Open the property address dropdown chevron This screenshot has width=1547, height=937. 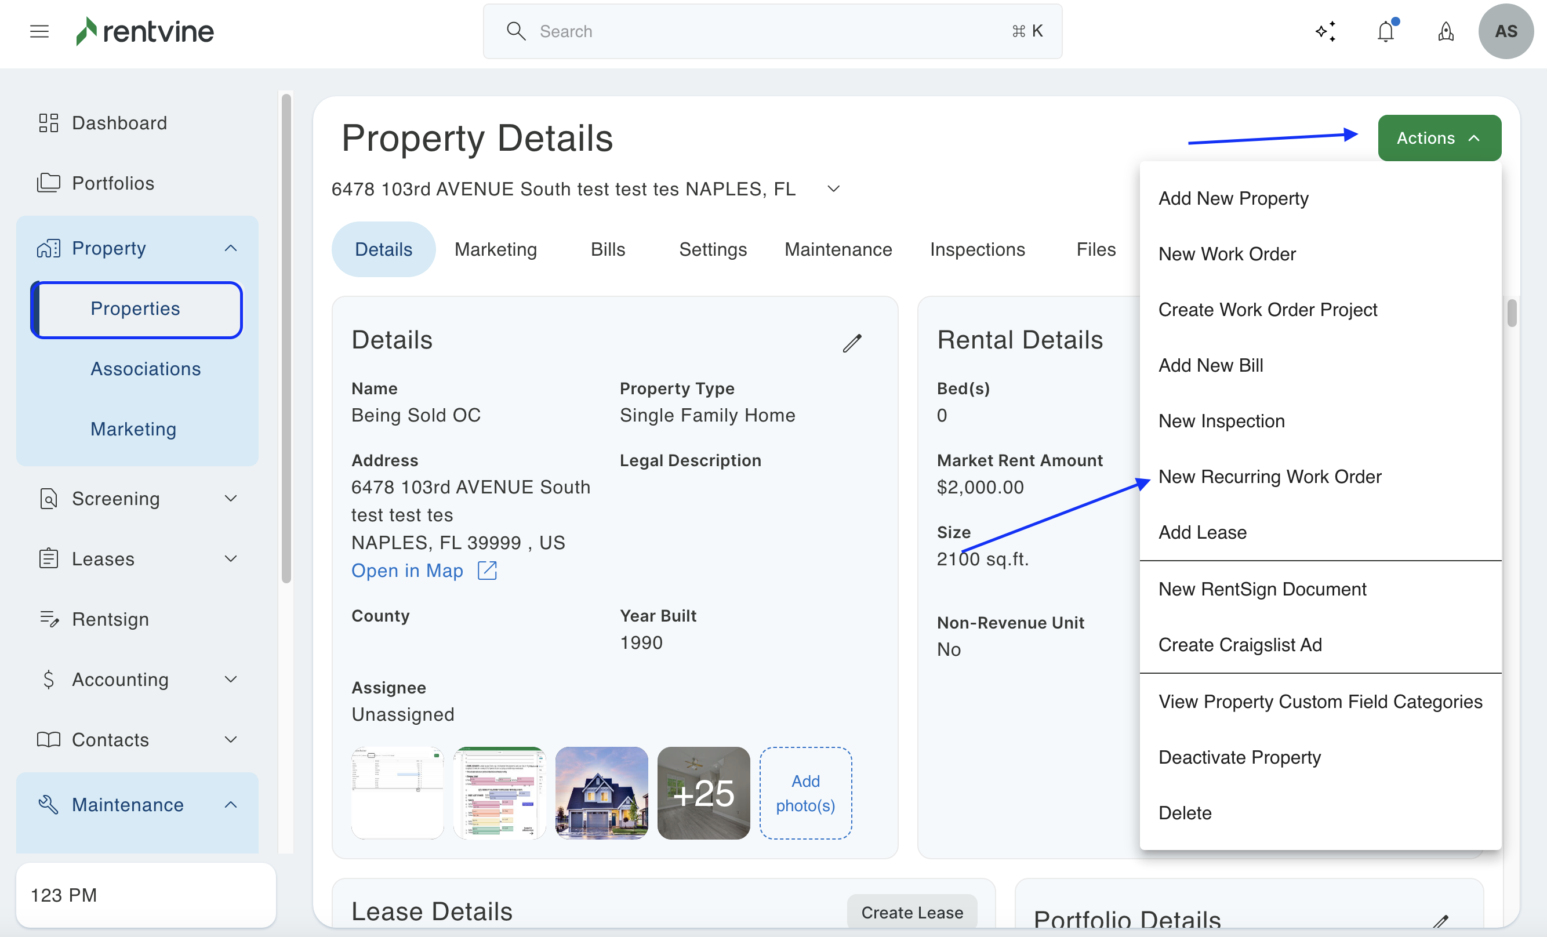pos(833,189)
